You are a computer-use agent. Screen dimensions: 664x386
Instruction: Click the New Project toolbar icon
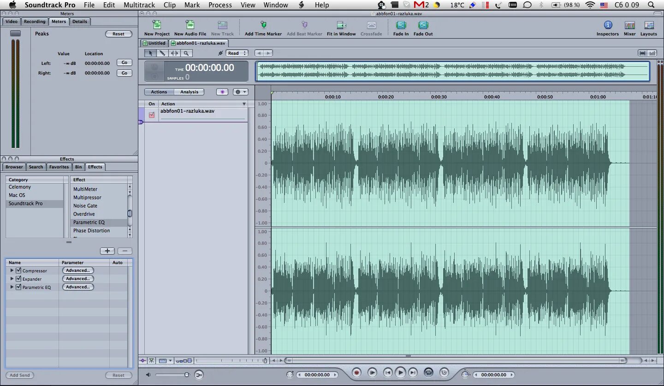pyautogui.click(x=157, y=25)
